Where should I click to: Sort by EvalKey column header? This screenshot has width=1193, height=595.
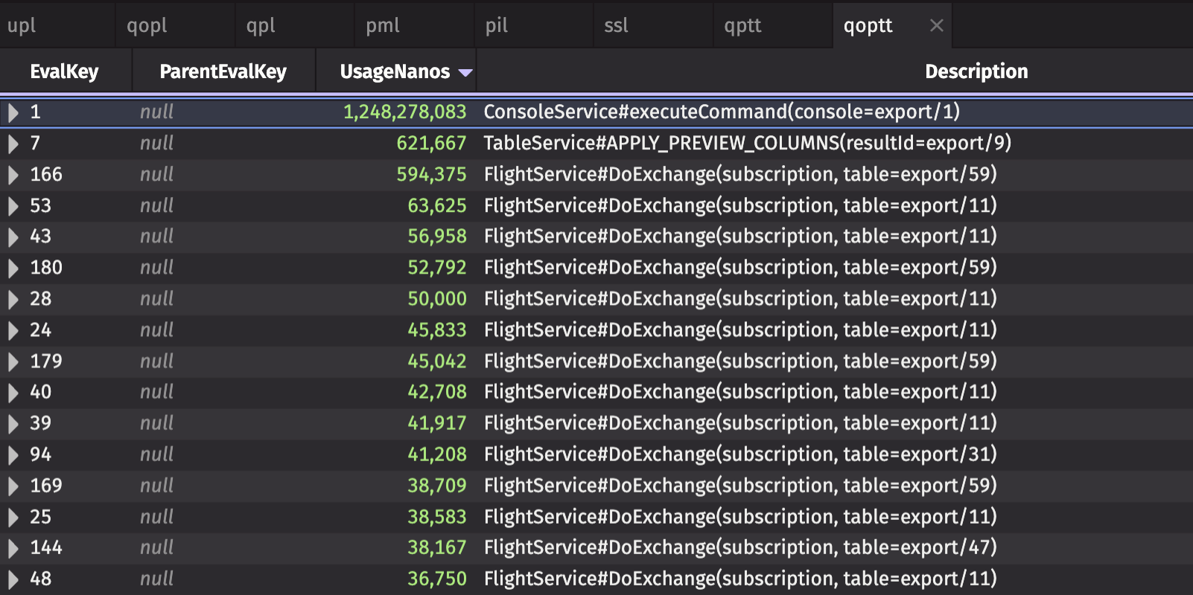(64, 72)
